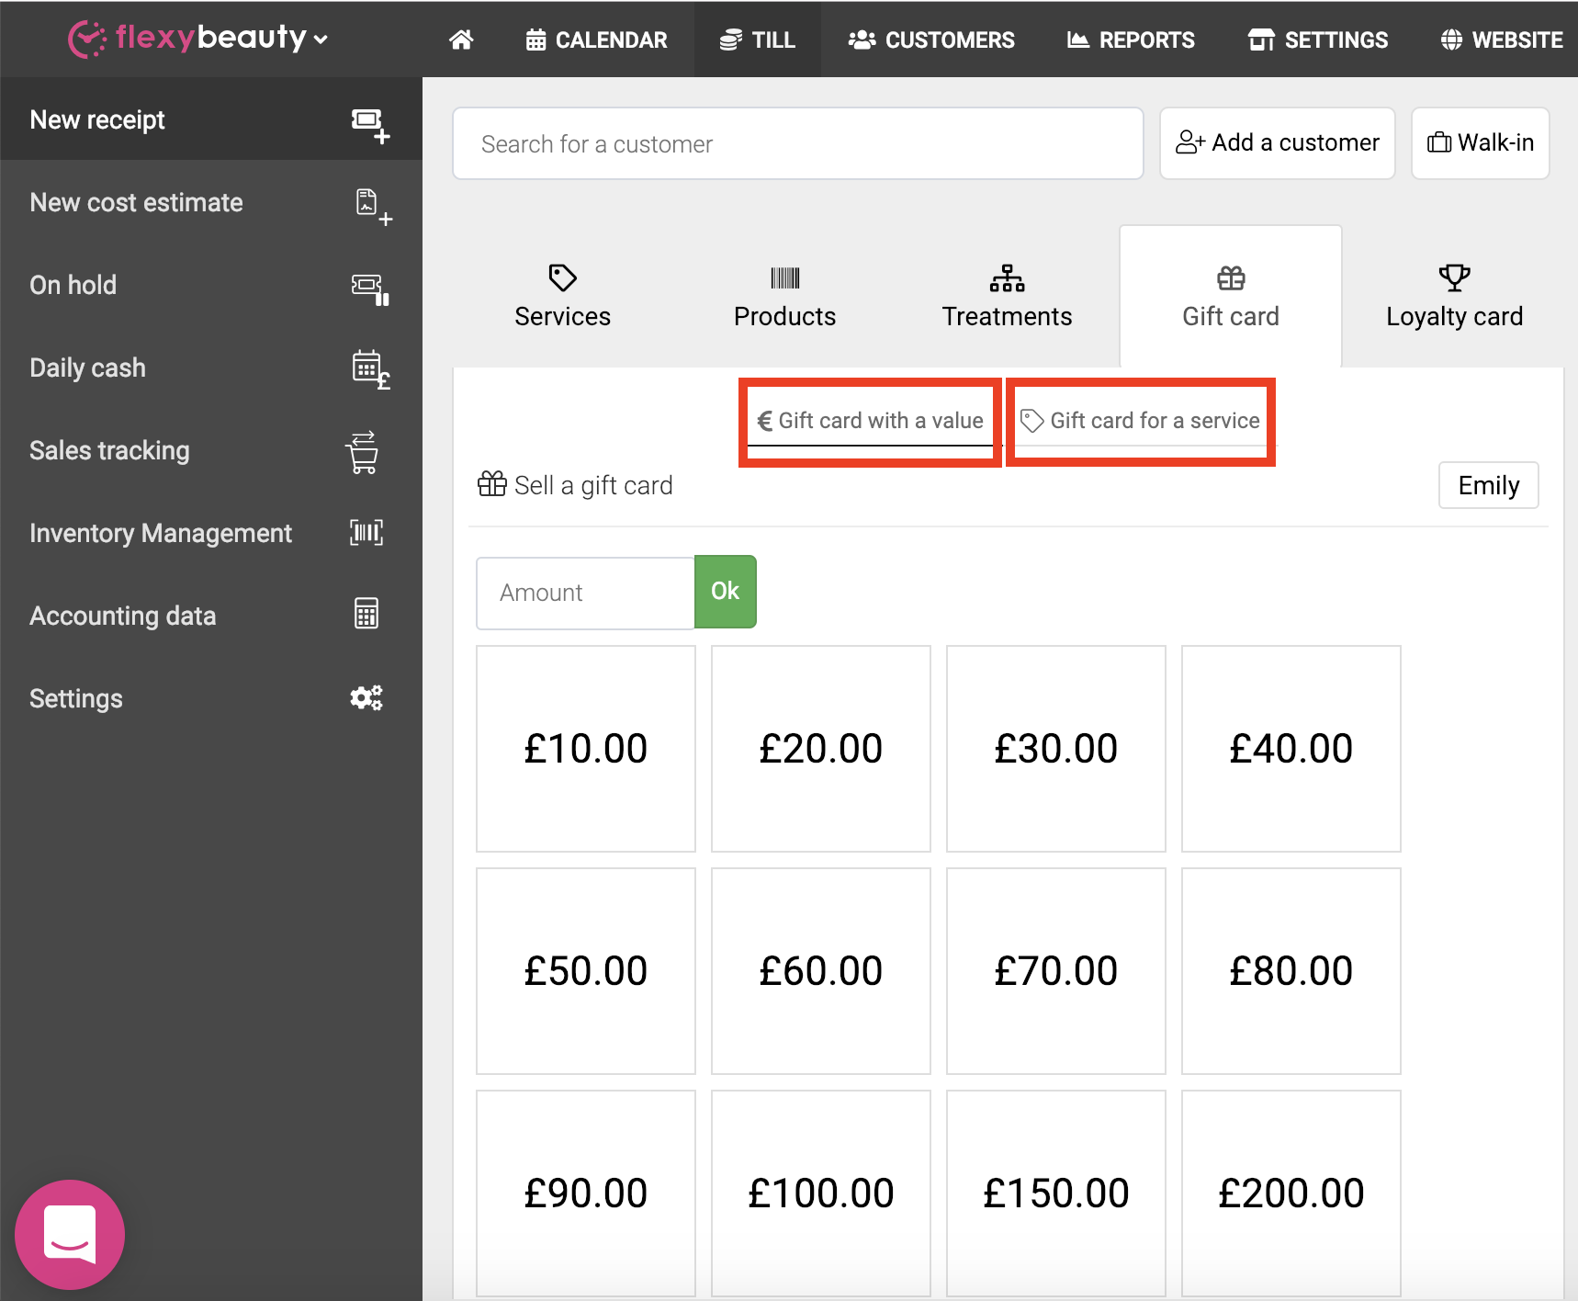Choose the £150.00 gift card
The width and height of the screenshot is (1578, 1301).
click(1056, 1194)
